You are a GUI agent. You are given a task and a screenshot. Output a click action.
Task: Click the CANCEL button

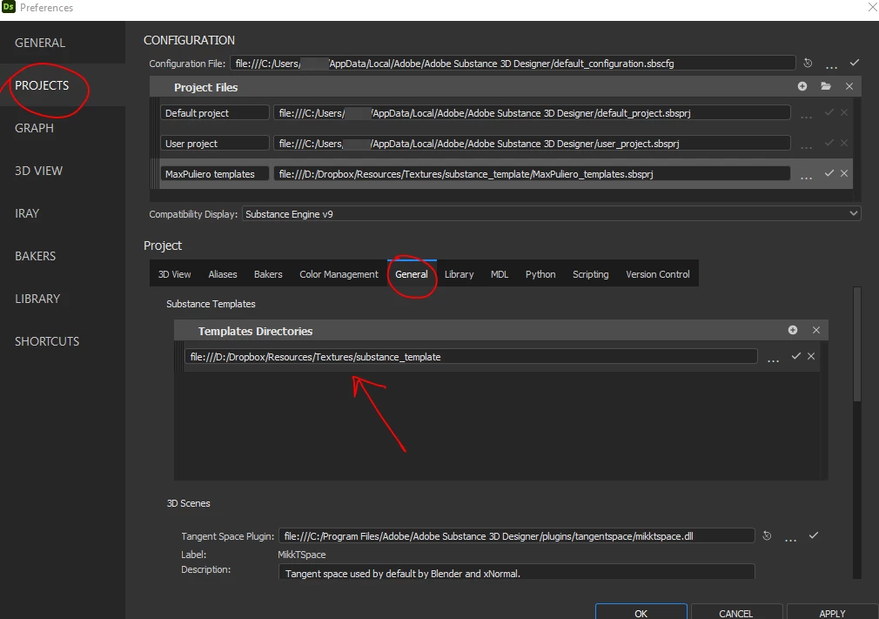(x=736, y=612)
